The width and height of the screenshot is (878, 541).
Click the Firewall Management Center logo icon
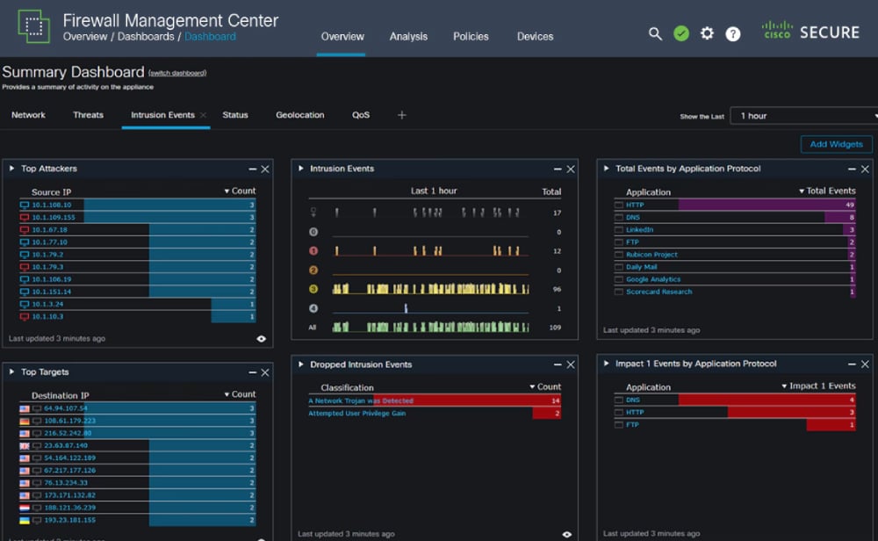(x=33, y=26)
